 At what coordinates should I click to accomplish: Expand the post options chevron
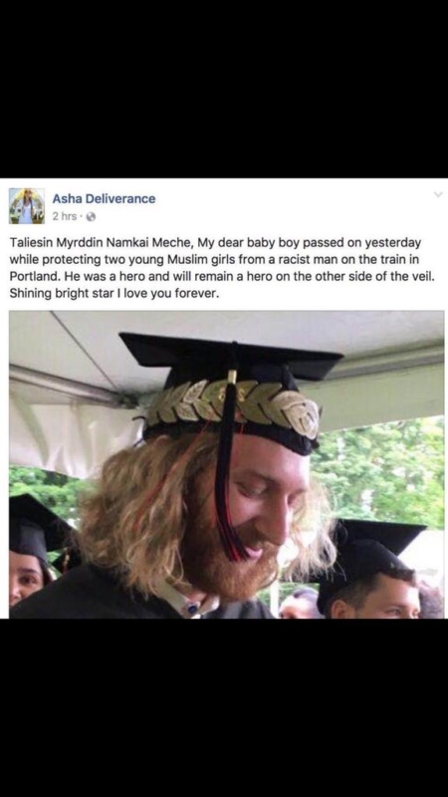[x=438, y=194]
